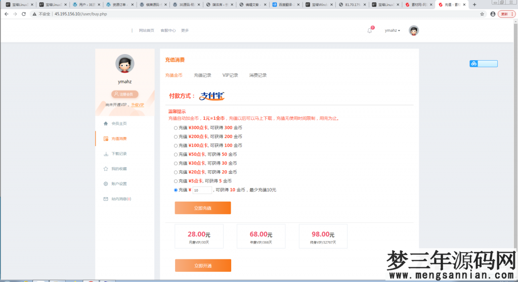Select the ¥200点卡 recharge option
Screen dimensions: 518x282
click(x=176, y=137)
